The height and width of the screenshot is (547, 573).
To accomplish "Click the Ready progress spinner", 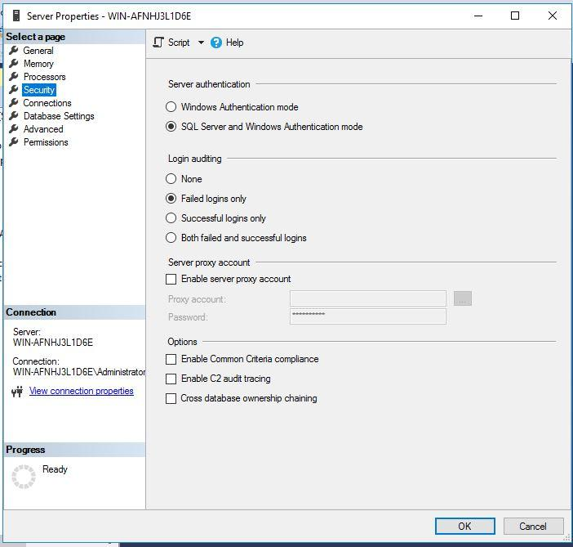I will point(24,477).
